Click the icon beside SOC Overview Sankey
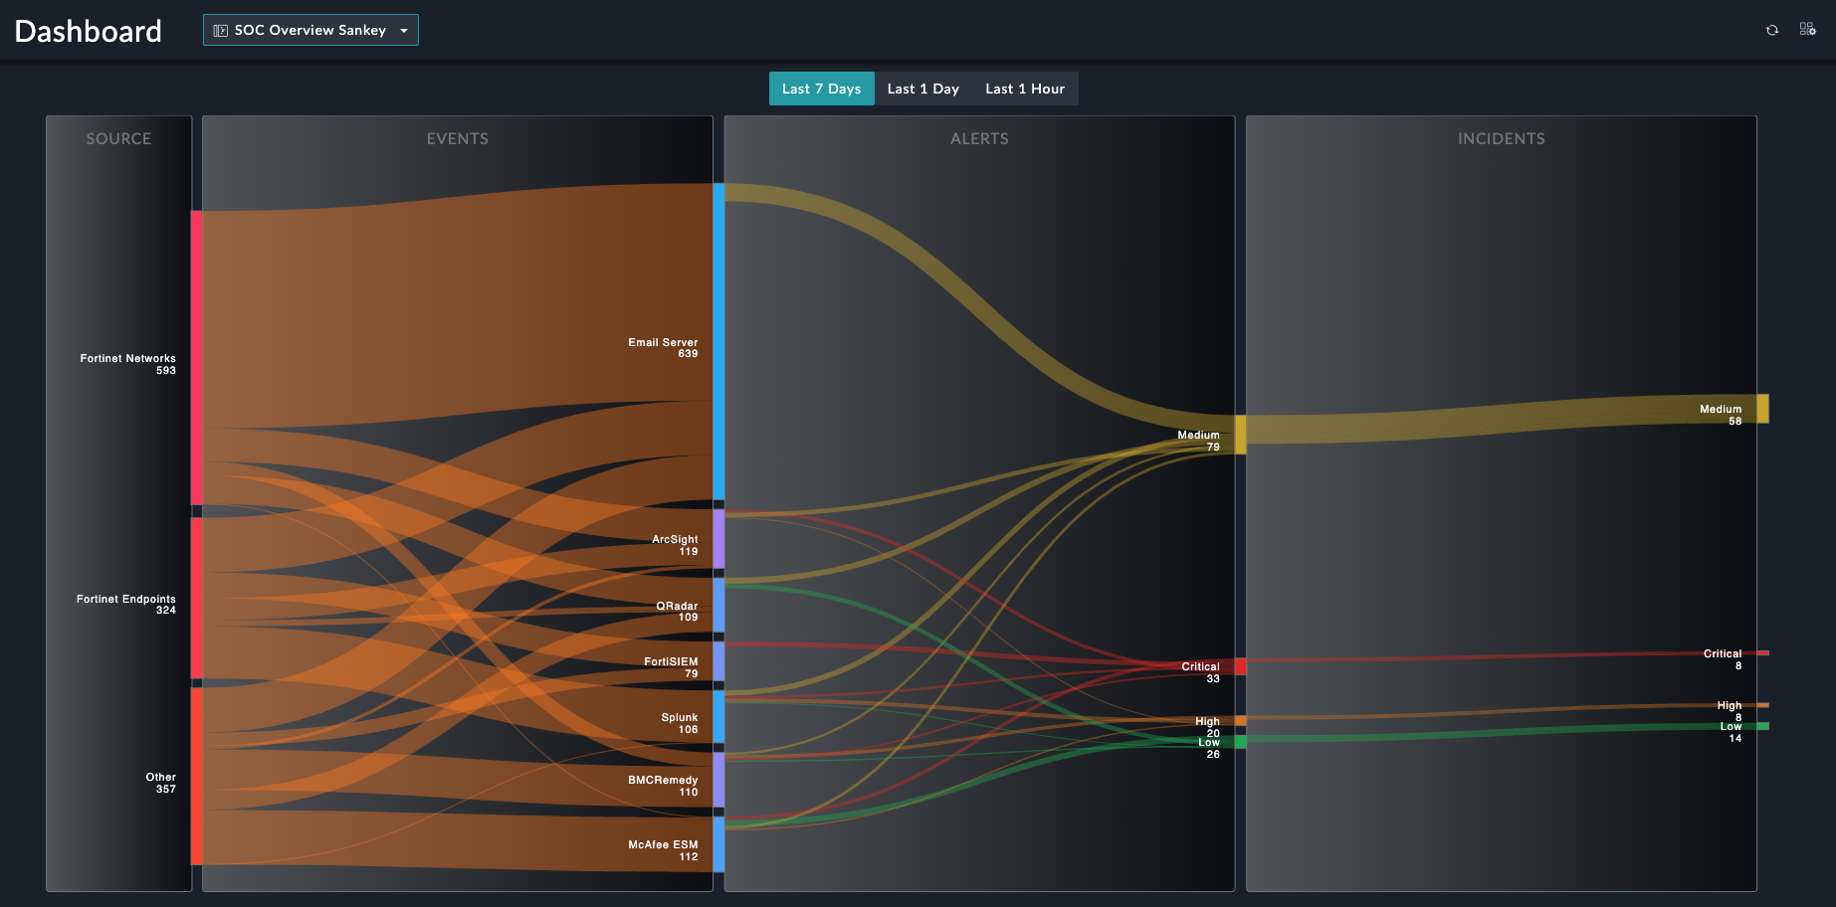This screenshot has width=1836, height=907. point(221,31)
